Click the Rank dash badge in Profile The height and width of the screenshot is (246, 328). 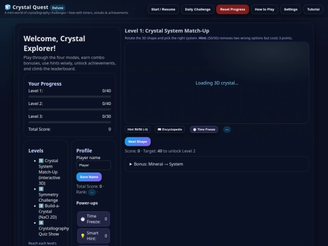pos(92,192)
